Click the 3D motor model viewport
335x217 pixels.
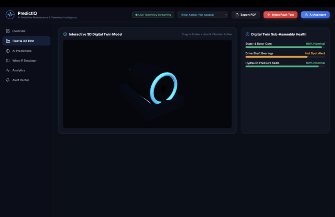[148, 84]
